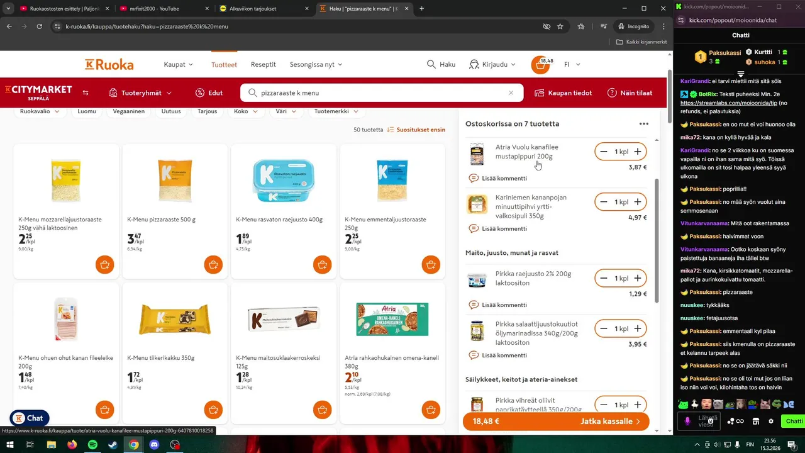Screen dimensions: 805x453
Task: Click the third-party cookies blocked eye icon
Action: pyautogui.click(x=546, y=26)
